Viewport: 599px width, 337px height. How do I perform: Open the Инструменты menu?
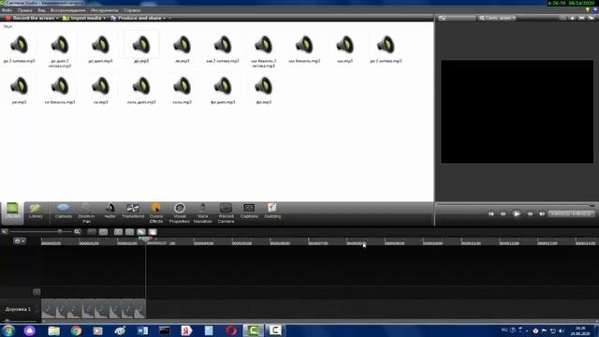(x=105, y=10)
